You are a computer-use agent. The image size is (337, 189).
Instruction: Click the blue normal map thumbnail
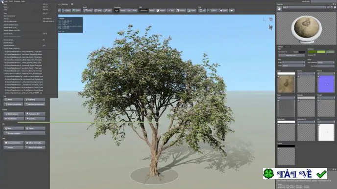tap(326, 84)
